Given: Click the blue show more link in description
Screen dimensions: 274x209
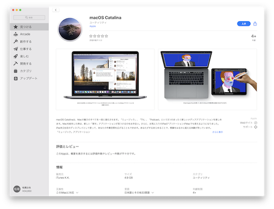Looking at the screenshot, I should pos(218,132).
